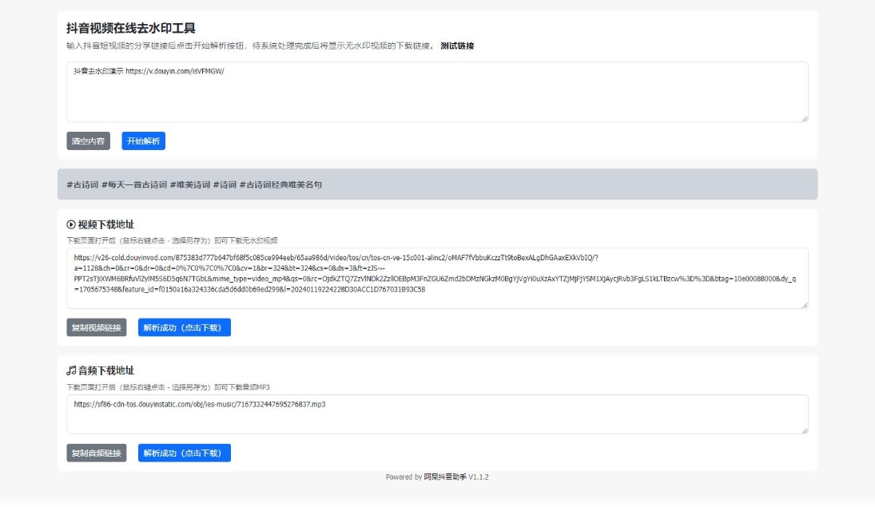Click inside the video download URL textarea
The width and height of the screenshot is (875, 507).
tap(437, 279)
